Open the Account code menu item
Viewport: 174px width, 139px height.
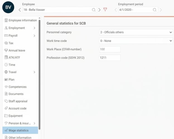pos(20,108)
